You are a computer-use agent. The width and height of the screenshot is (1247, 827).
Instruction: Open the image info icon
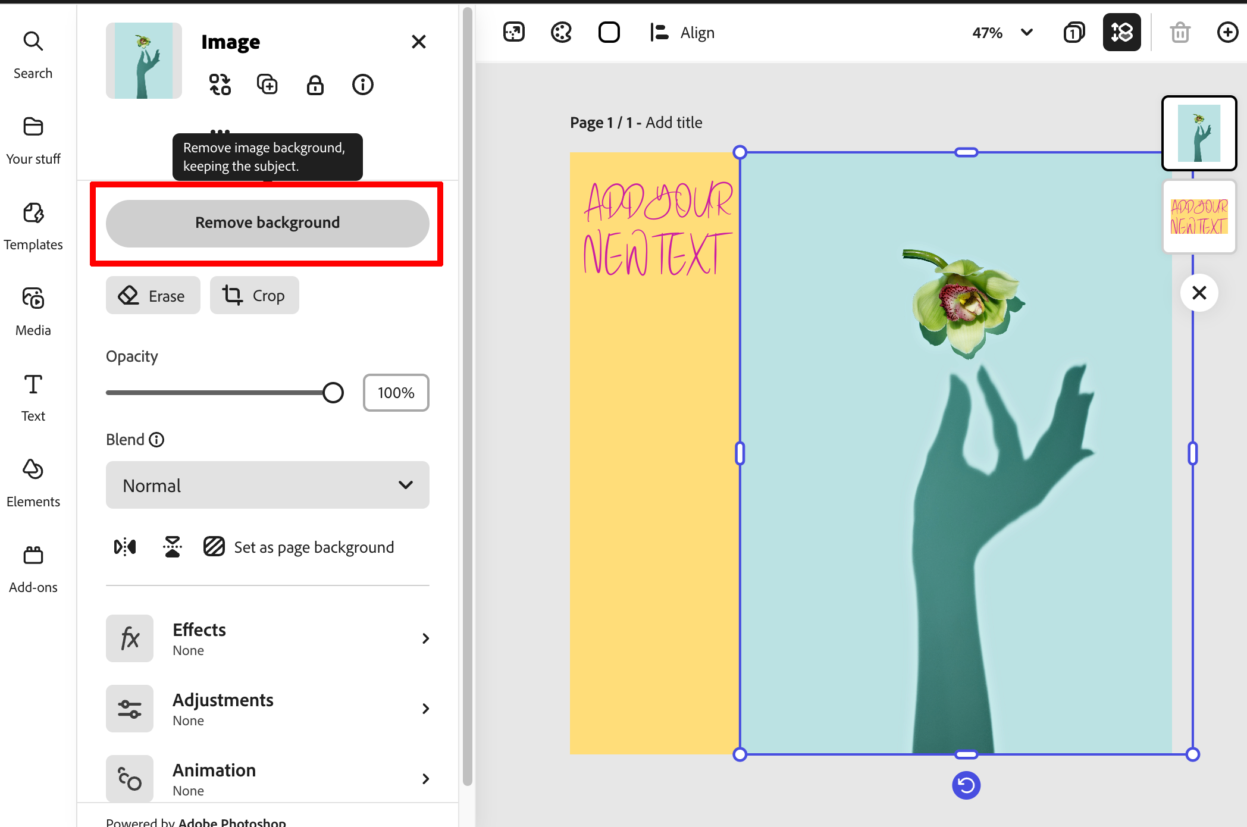pyautogui.click(x=362, y=84)
